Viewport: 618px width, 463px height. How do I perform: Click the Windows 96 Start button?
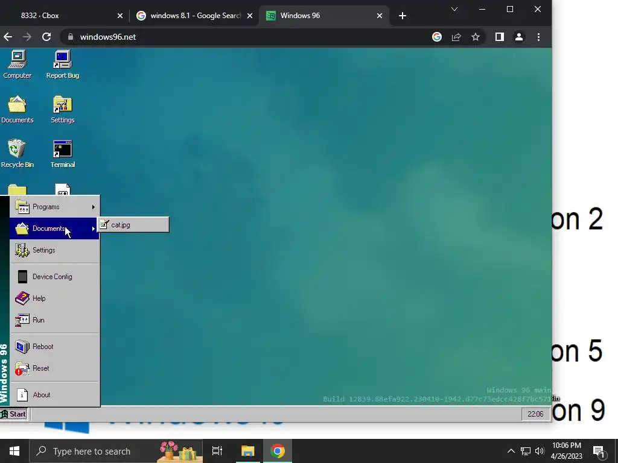pos(14,414)
